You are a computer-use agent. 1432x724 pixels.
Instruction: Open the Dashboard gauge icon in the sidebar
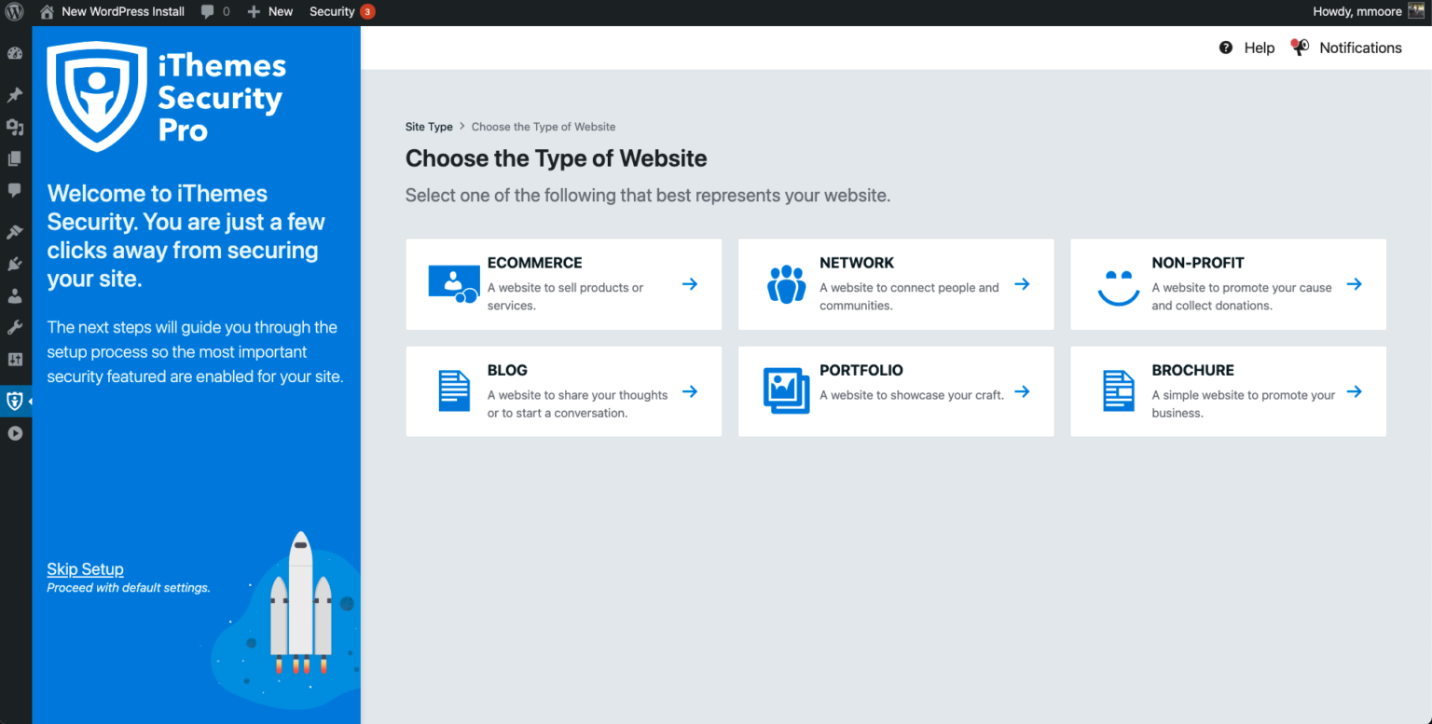[14, 53]
